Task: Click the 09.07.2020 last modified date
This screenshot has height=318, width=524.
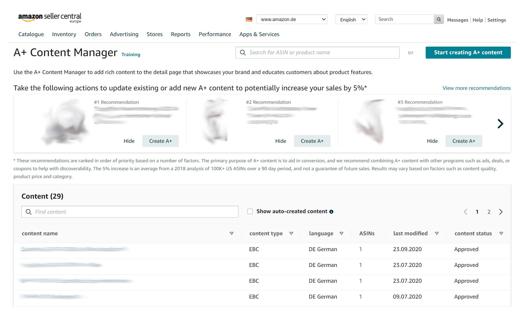Action: coord(407,297)
